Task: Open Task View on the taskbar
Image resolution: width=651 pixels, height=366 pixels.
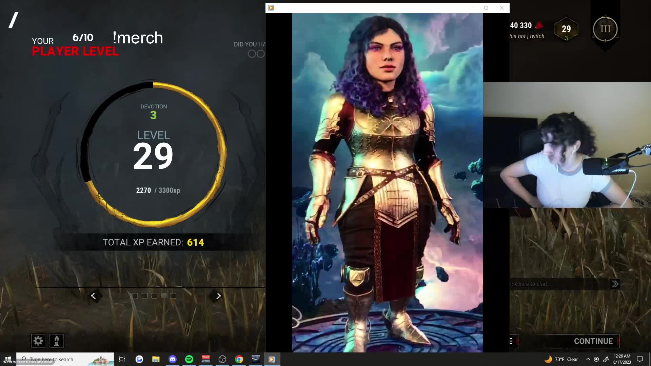Action: tap(122, 359)
